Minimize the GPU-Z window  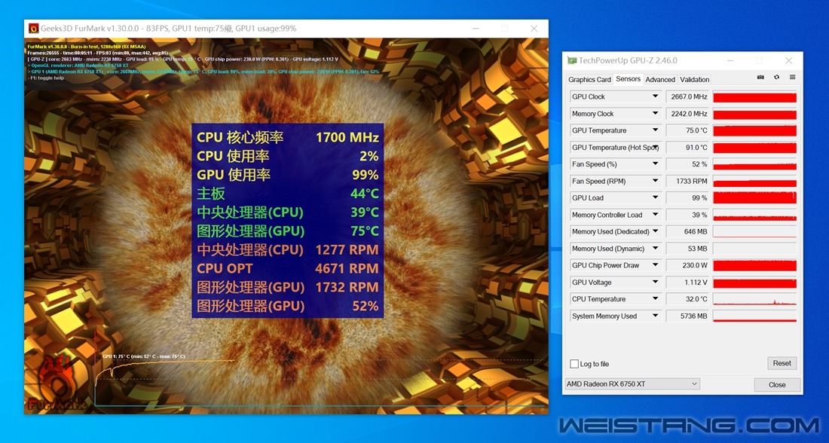731,61
